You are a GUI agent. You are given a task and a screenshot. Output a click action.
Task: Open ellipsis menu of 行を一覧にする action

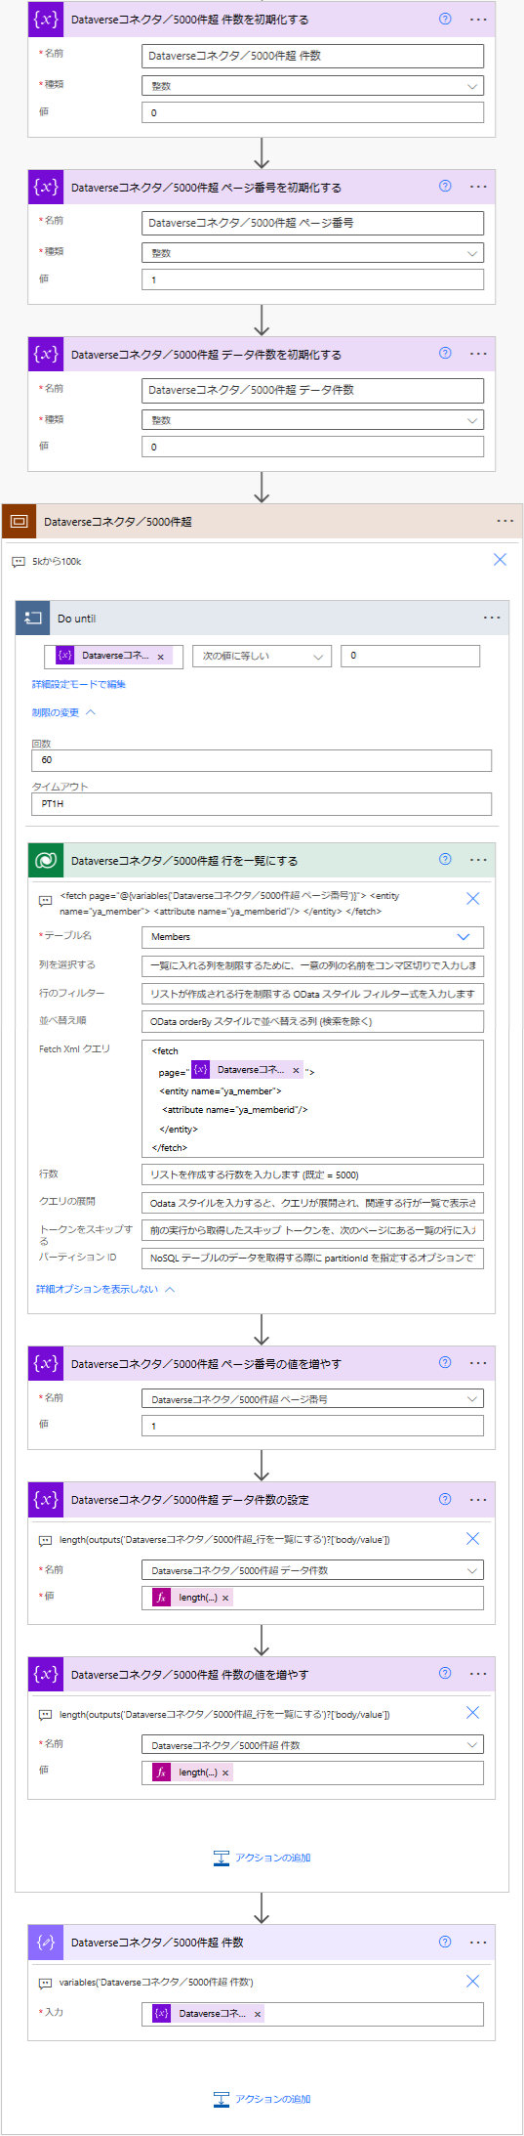(478, 859)
